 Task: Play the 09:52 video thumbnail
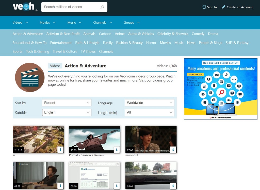(38, 176)
